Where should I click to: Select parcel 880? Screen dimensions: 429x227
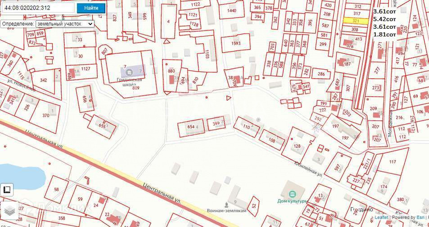(x=172, y=71)
